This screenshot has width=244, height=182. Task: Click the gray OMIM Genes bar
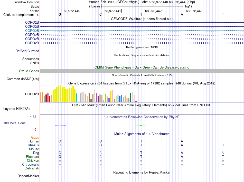coord(142,71)
